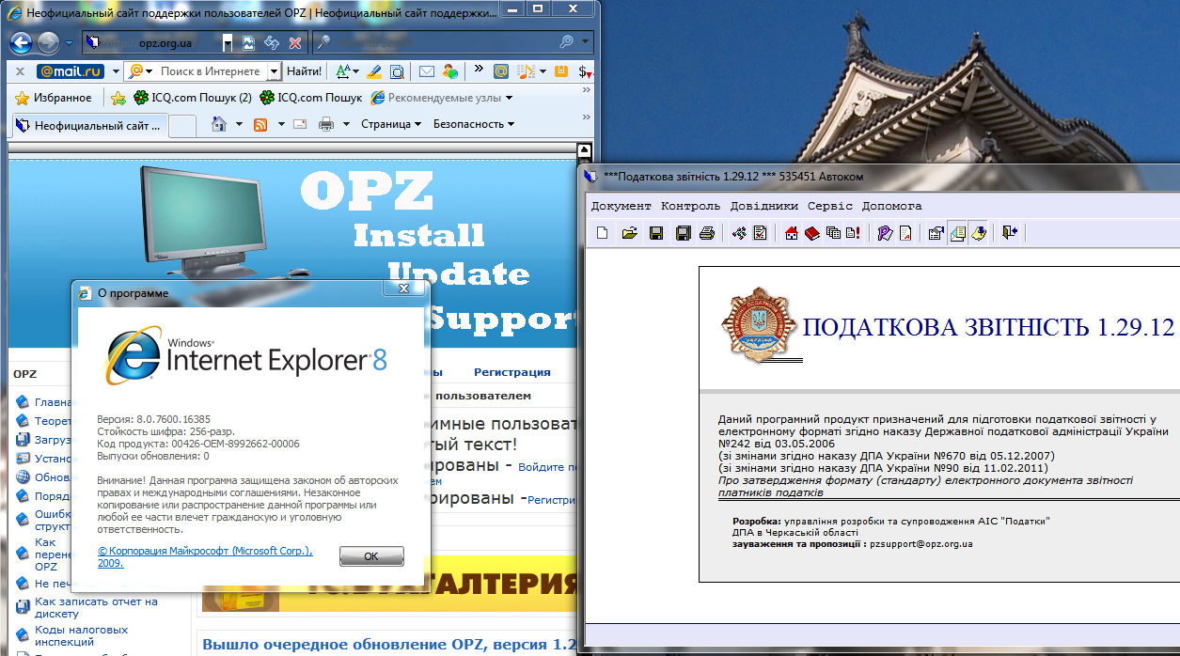Open the Mail.ru search field dropdown
This screenshot has height=656, width=1180.
(274, 70)
